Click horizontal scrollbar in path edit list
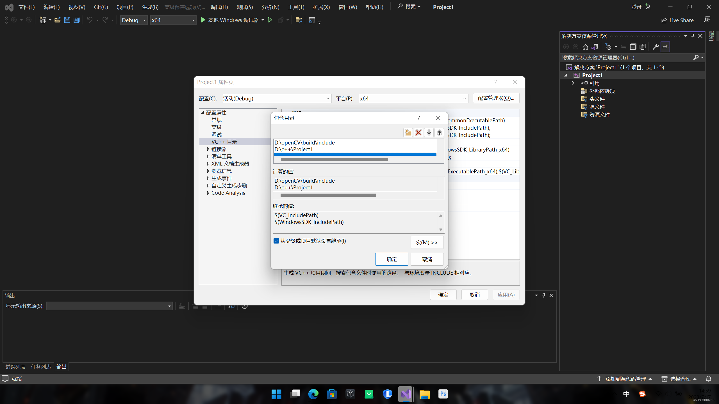719x404 pixels. point(335,160)
